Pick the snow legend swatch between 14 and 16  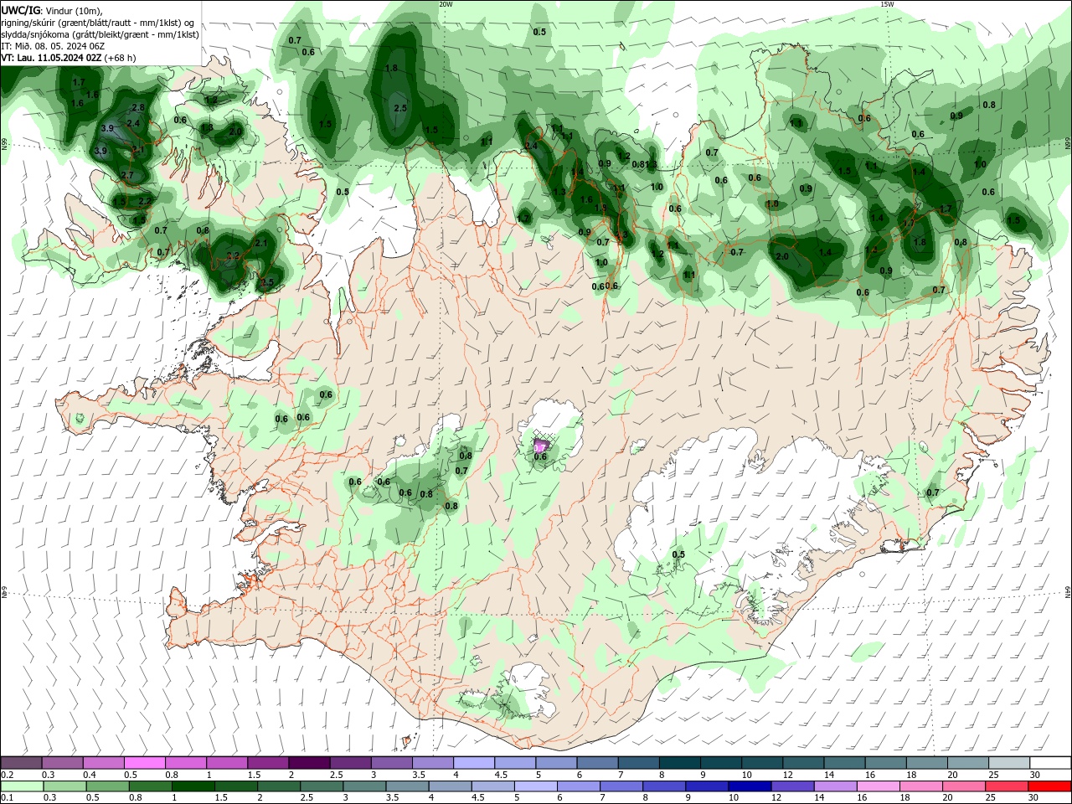tap(845, 763)
